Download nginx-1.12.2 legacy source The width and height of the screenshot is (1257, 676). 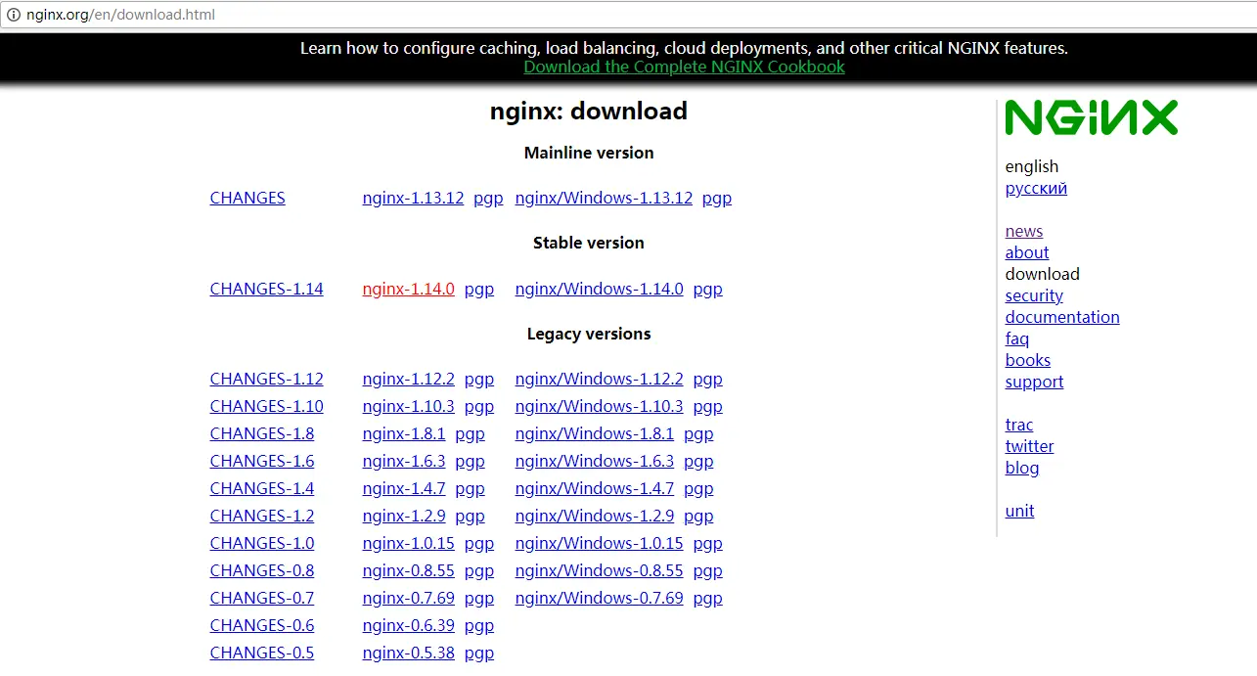point(408,379)
